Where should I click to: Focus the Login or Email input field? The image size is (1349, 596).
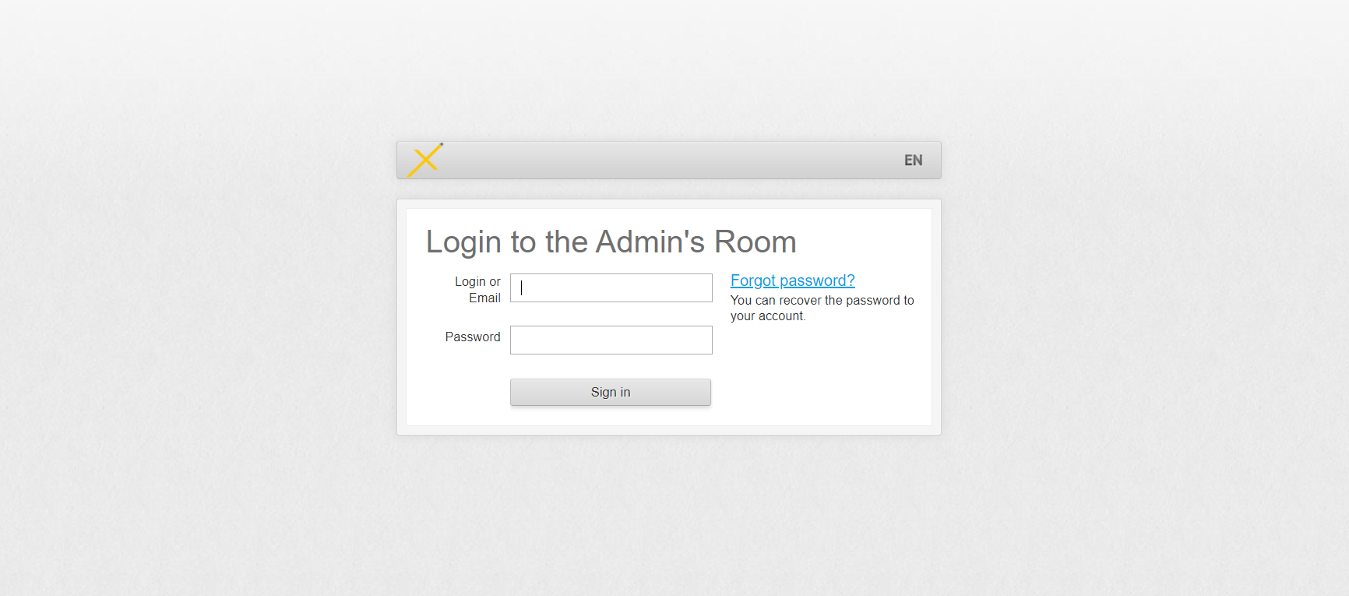[x=611, y=287]
